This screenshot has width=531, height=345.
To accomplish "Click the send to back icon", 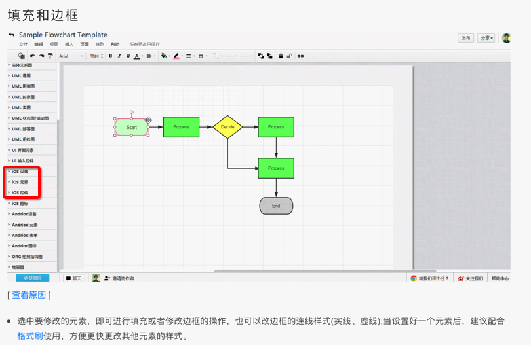I will [269, 56].
